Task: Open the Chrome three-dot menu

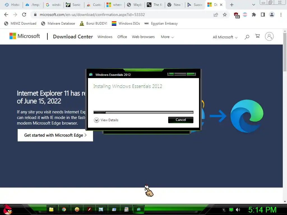Action: pos(281,15)
